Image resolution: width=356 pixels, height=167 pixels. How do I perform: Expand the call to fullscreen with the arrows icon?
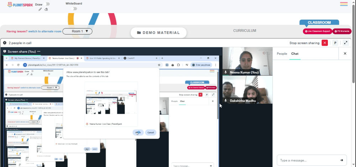tap(346, 43)
